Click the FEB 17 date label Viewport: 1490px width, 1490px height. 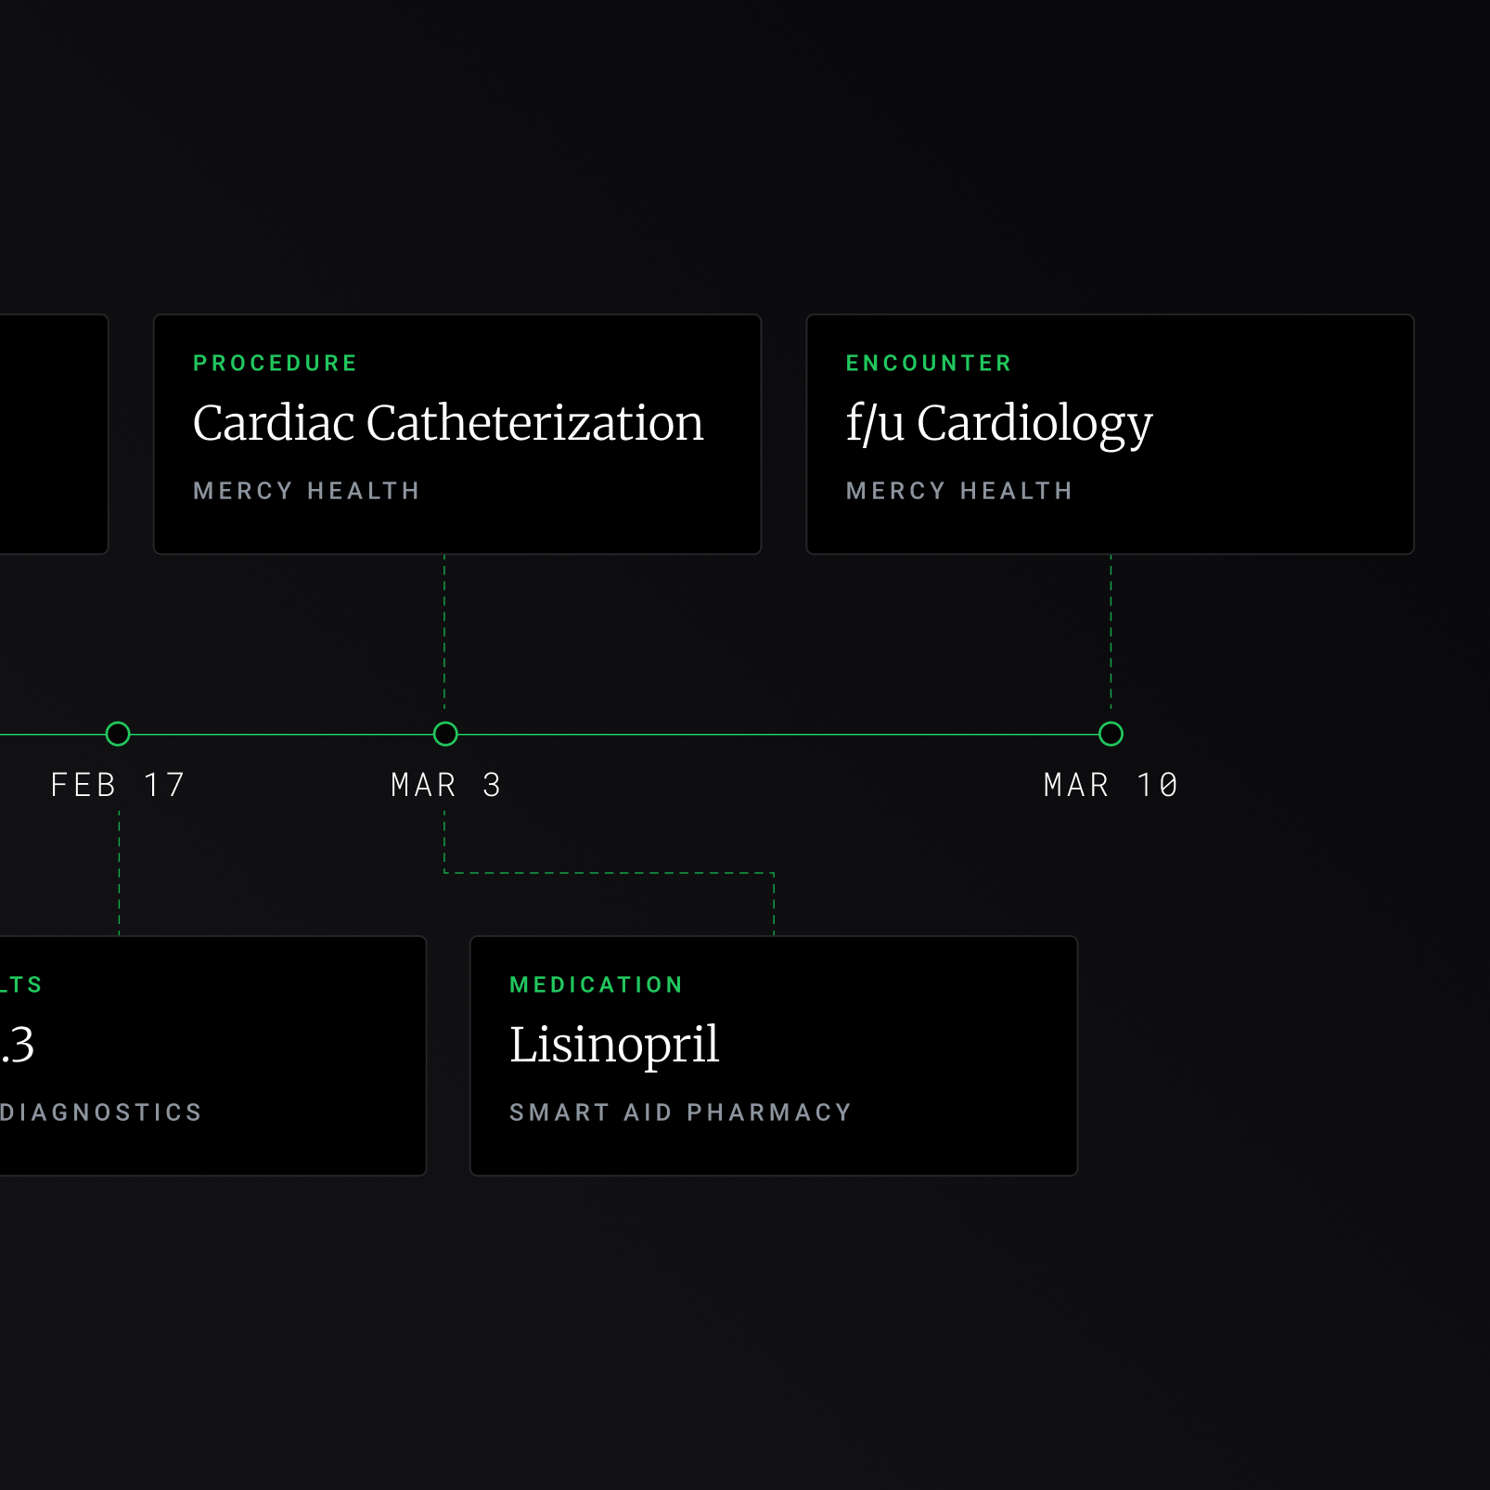(118, 785)
